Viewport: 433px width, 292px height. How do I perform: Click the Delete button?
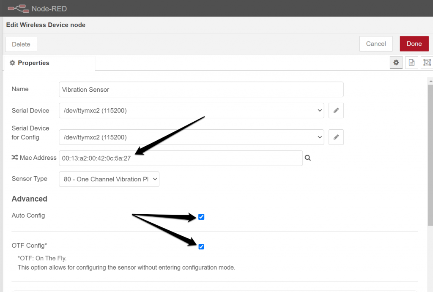tap(21, 44)
